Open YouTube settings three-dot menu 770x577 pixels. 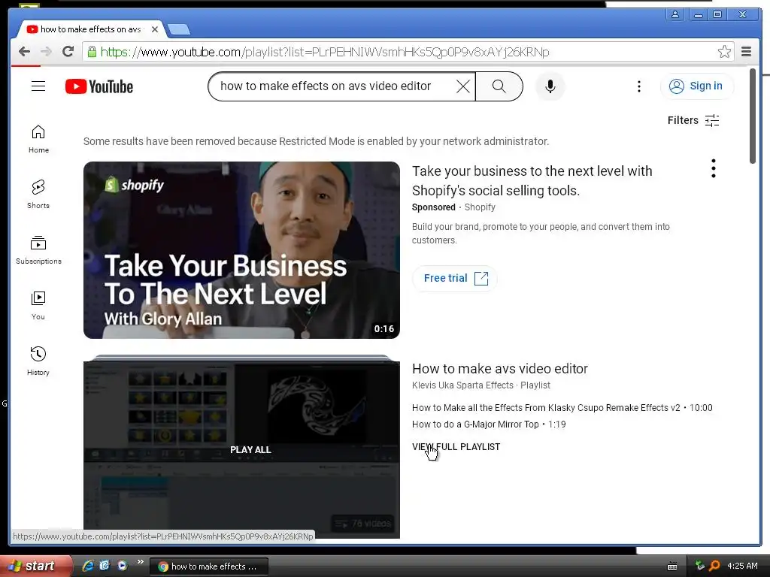pos(639,86)
